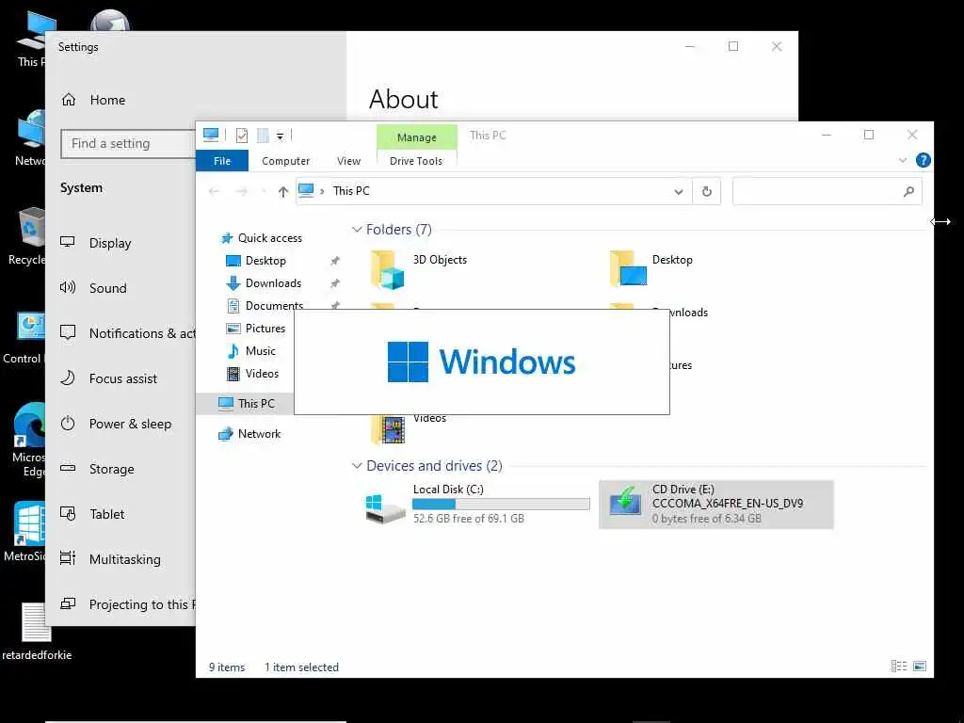Viewport: 964px width, 723px height.
Task: Click the Back navigation arrow in Explorer
Action: (214, 192)
